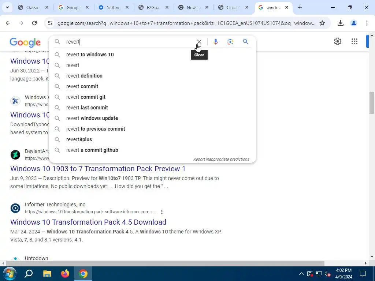This screenshot has height=281, width=375.
Task: Select suggestion 'revert definition'
Action: pyautogui.click(x=152, y=76)
